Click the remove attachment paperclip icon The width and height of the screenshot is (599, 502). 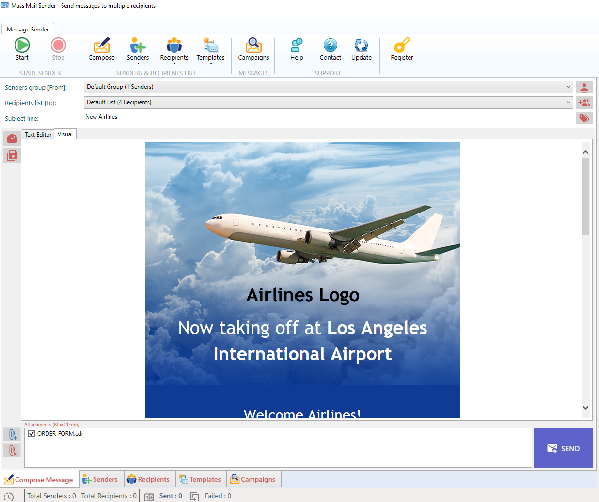tap(12, 451)
